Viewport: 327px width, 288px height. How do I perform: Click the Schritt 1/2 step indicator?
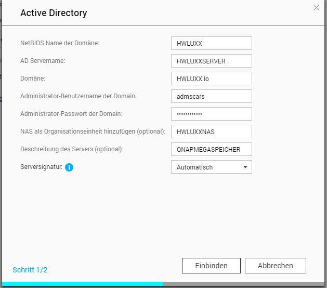pyautogui.click(x=30, y=270)
